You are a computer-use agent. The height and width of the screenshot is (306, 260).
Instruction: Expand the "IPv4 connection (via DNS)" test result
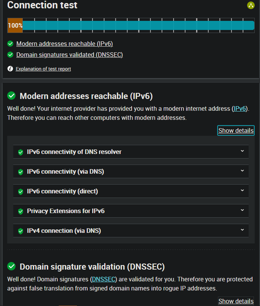242,230
